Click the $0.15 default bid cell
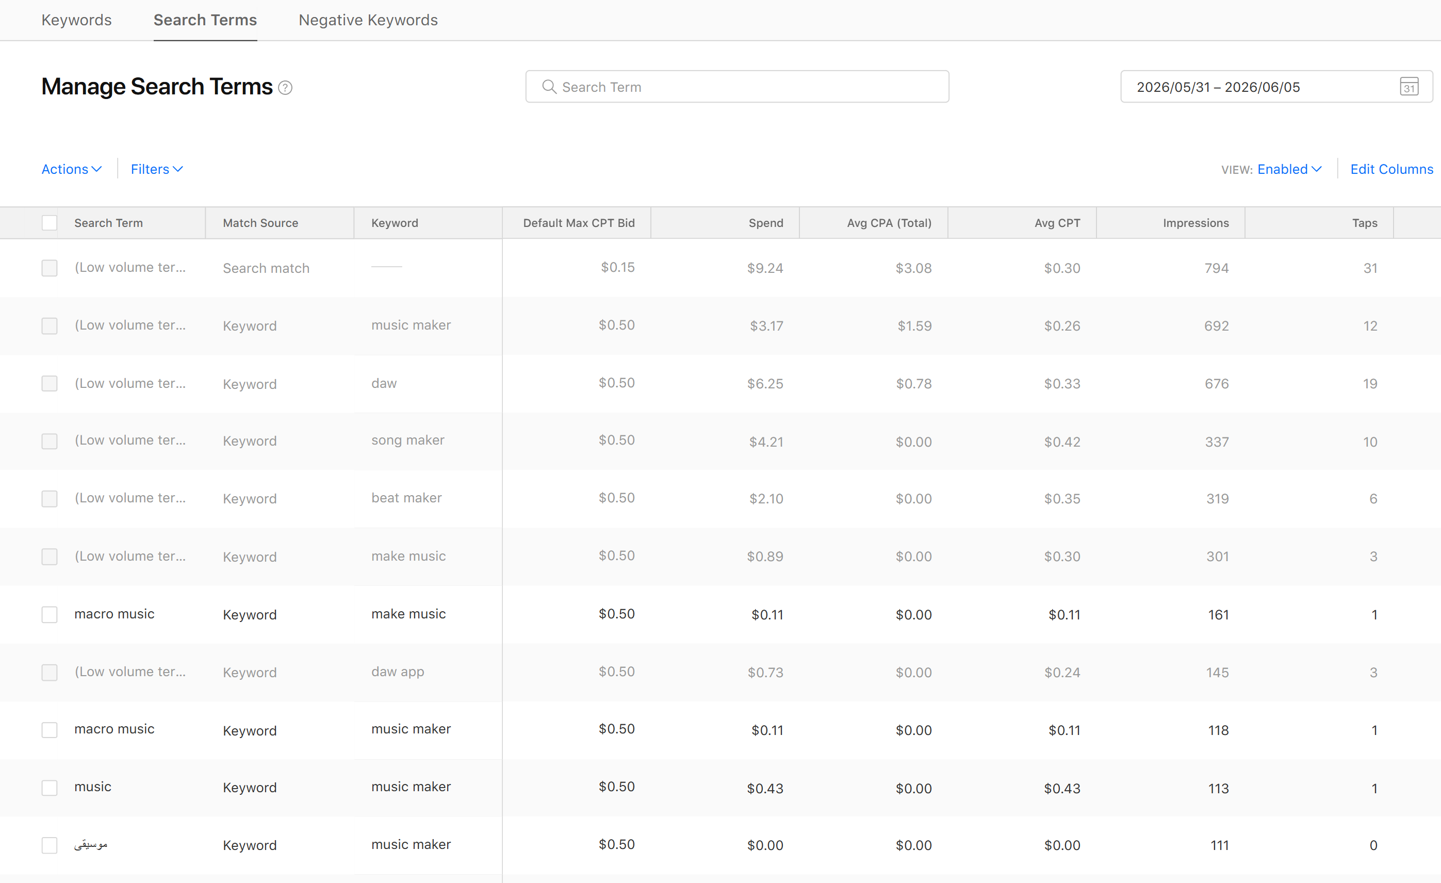 [618, 267]
